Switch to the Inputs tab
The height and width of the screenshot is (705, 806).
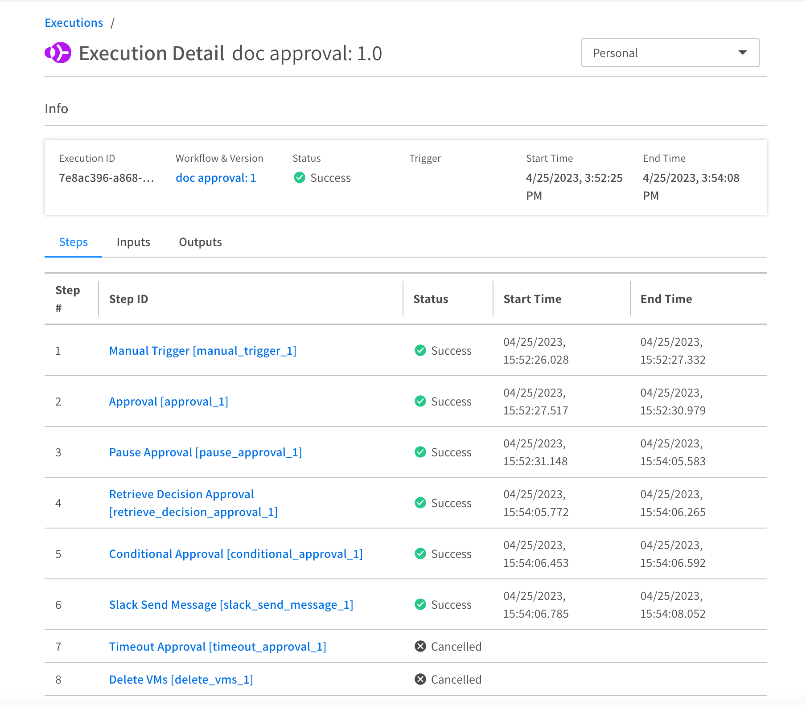coord(133,242)
